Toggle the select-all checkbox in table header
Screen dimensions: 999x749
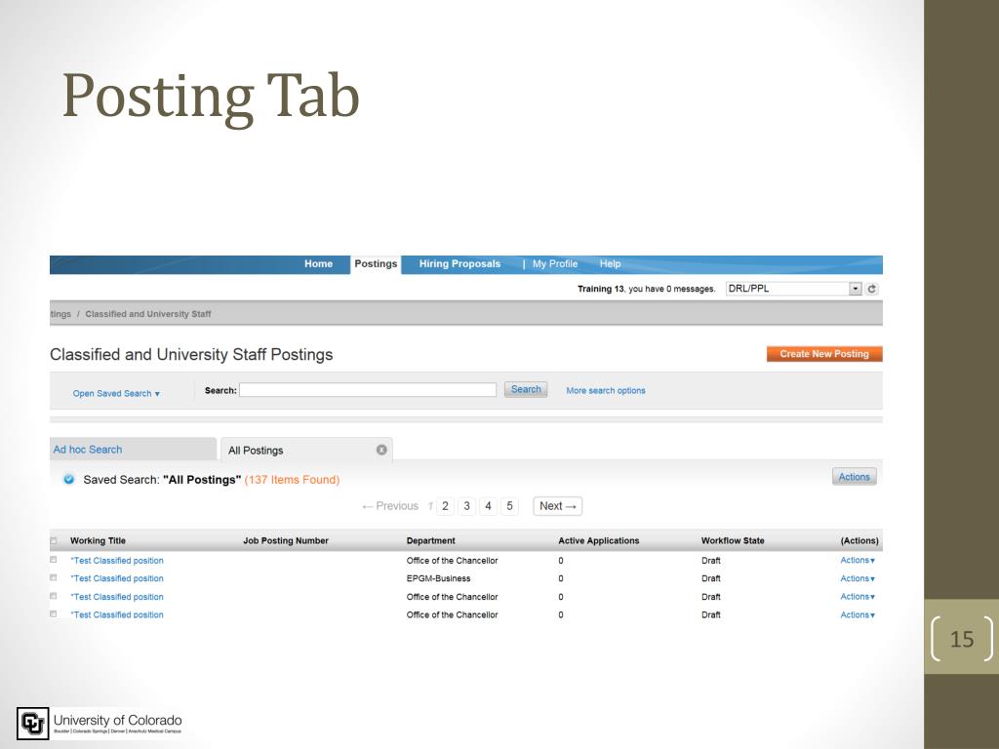coord(54,541)
